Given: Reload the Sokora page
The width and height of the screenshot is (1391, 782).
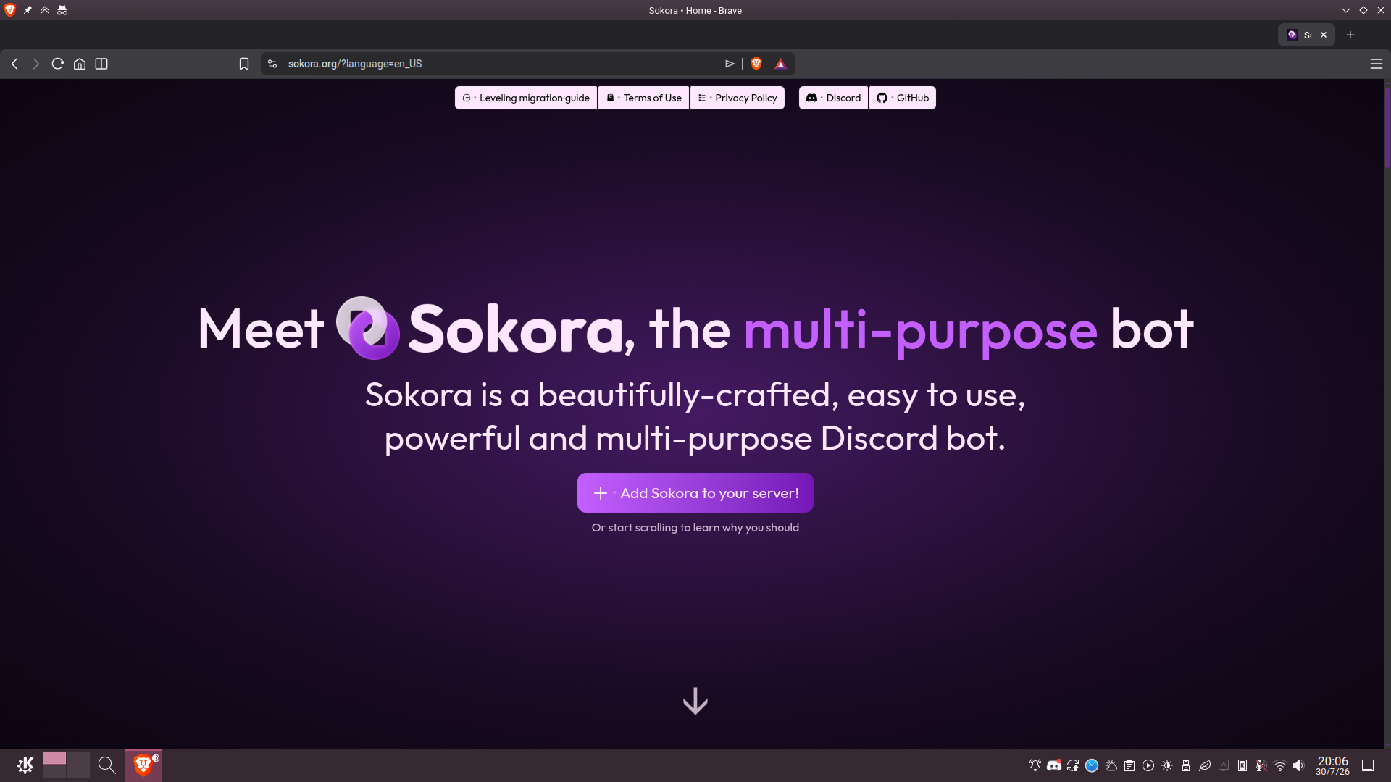Looking at the screenshot, I should (x=58, y=64).
